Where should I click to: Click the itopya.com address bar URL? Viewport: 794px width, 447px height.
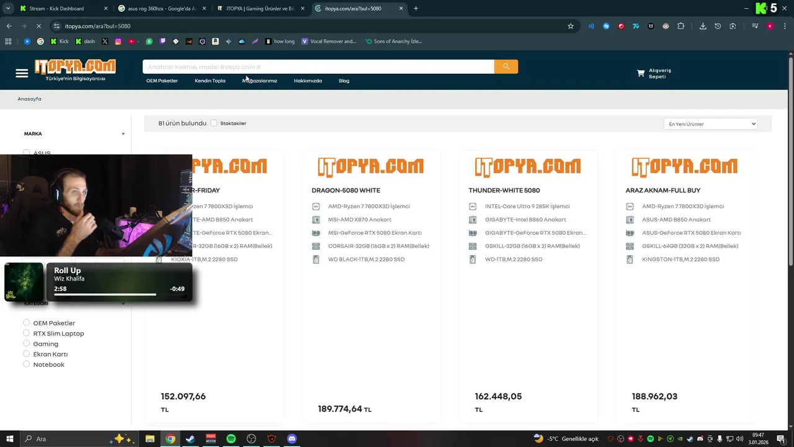click(x=97, y=26)
